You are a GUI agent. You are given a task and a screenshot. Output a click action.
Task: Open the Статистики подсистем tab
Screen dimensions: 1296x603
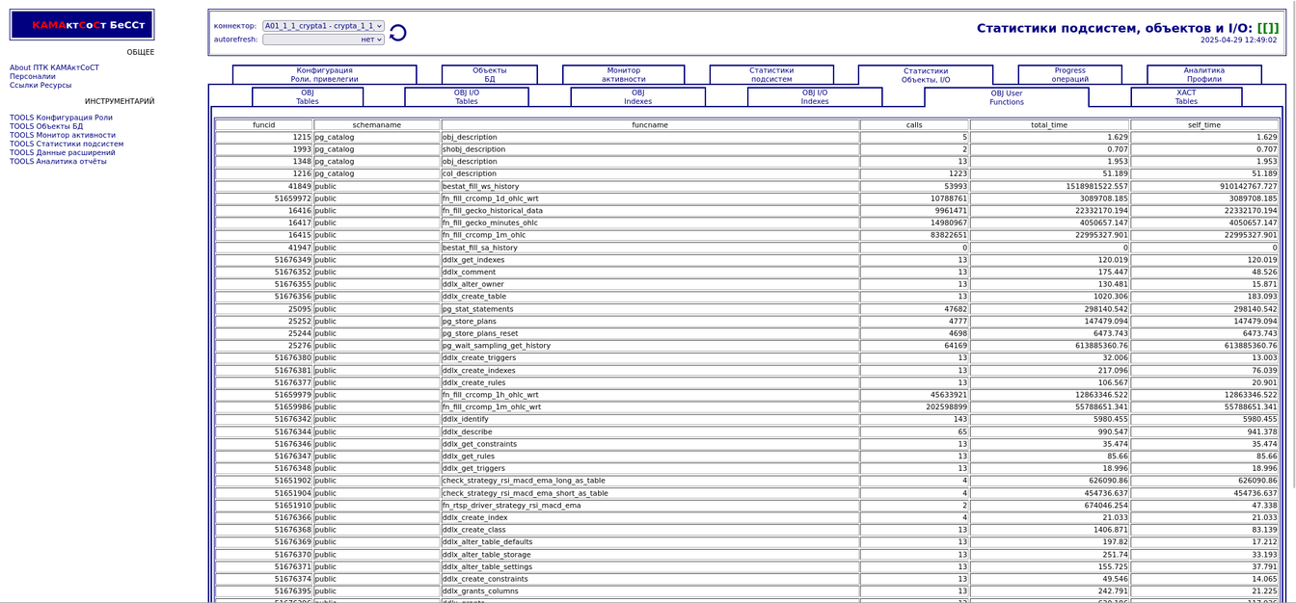pos(771,75)
